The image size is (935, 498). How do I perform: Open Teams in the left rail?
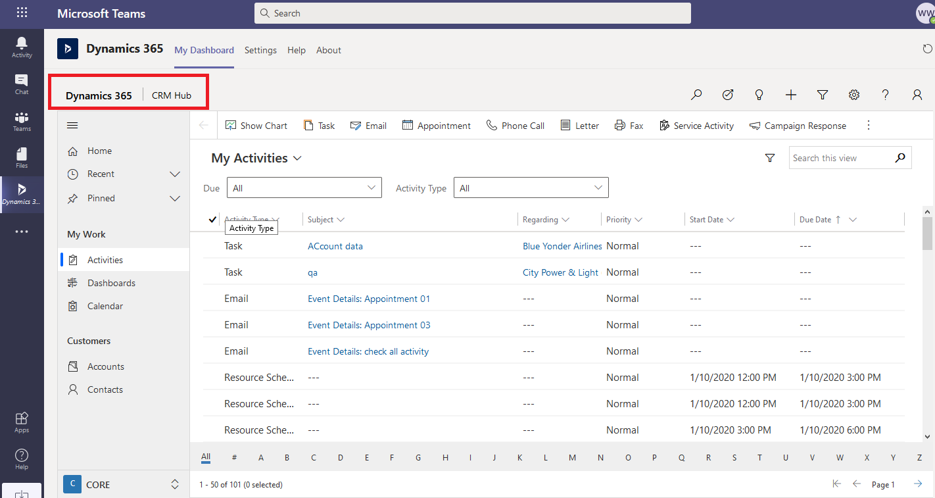point(22,121)
